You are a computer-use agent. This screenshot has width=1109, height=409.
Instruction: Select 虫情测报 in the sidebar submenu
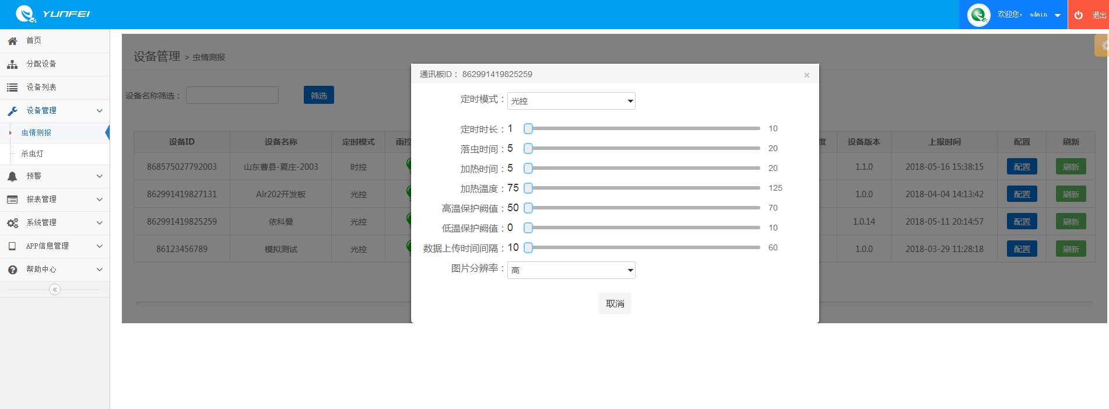click(x=36, y=133)
